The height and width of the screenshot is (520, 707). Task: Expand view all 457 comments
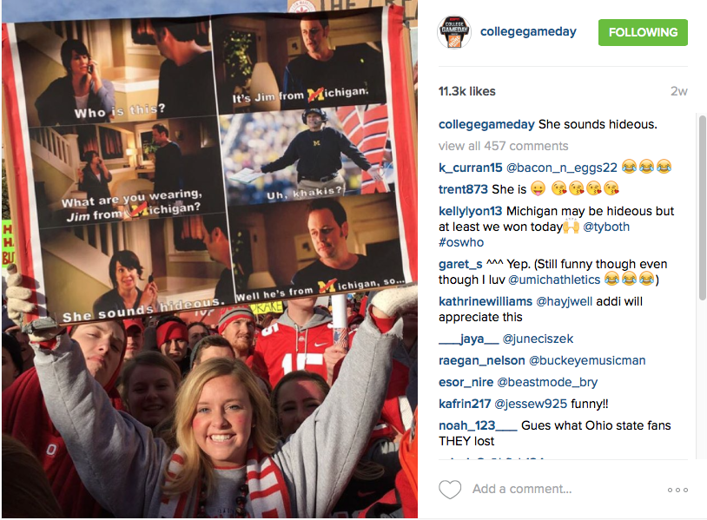503,146
